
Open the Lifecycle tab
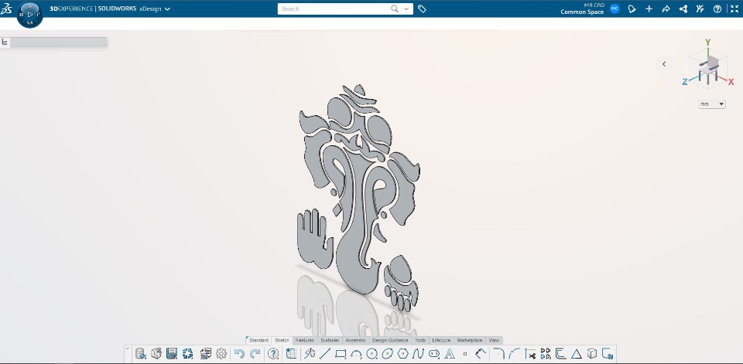pyautogui.click(x=441, y=340)
